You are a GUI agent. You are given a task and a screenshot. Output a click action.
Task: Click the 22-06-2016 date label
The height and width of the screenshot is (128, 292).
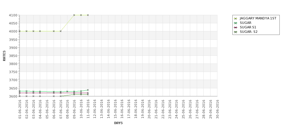coord(163,109)
